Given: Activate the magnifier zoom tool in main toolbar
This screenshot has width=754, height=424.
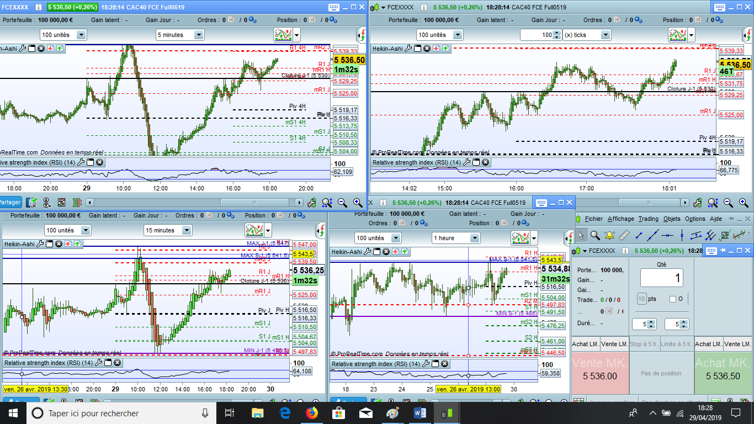Looking at the screenshot, I should 595,236.
